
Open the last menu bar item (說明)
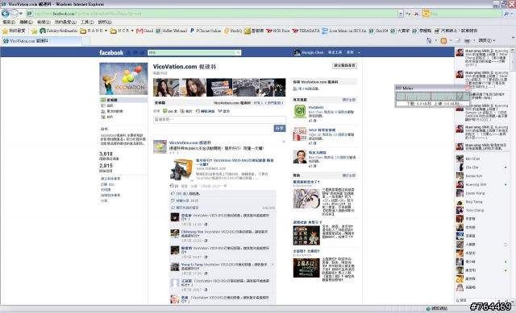[105, 22]
